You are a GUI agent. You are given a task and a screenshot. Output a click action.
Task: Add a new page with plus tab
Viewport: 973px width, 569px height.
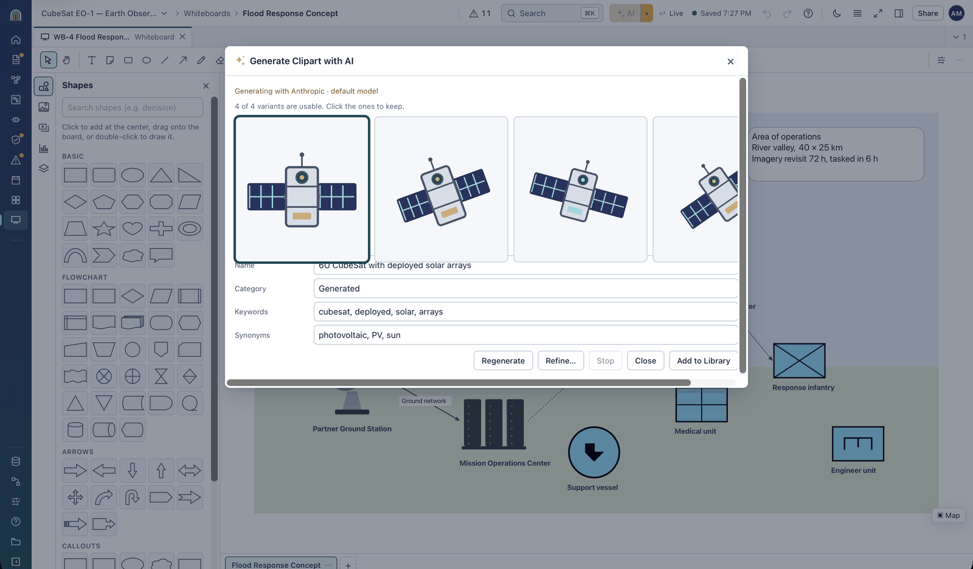pos(348,565)
